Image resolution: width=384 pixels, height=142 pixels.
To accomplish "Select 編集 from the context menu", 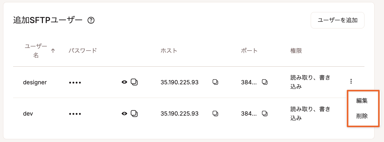I will (362, 101).
